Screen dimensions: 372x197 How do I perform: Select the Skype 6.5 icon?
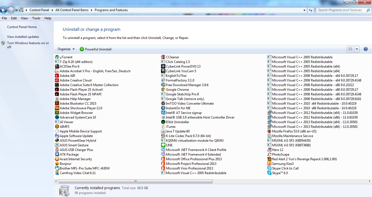click(x=269, y=173)
